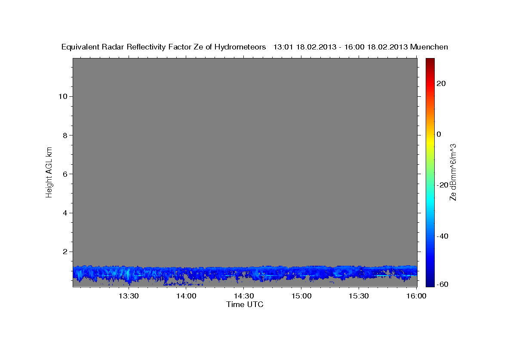Click the 14:00 time tick label
This screenshot has height=344, width=516.
[186, 296]
